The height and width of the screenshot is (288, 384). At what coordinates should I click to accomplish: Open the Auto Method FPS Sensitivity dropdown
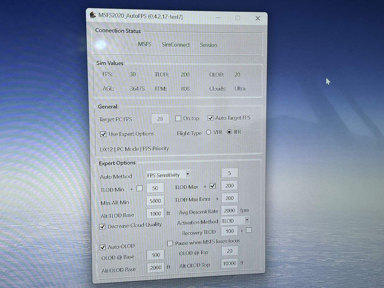click(168, 175)
